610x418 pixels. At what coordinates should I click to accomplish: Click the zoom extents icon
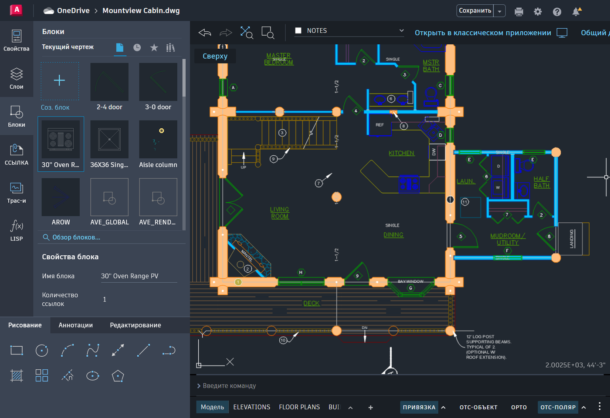pos(247,33)
